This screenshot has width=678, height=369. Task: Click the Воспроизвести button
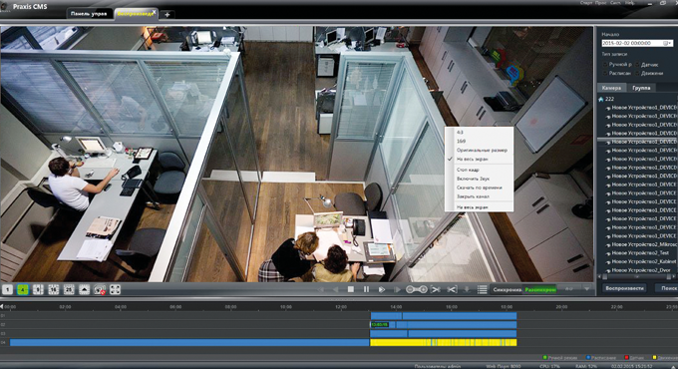[624, 288]
